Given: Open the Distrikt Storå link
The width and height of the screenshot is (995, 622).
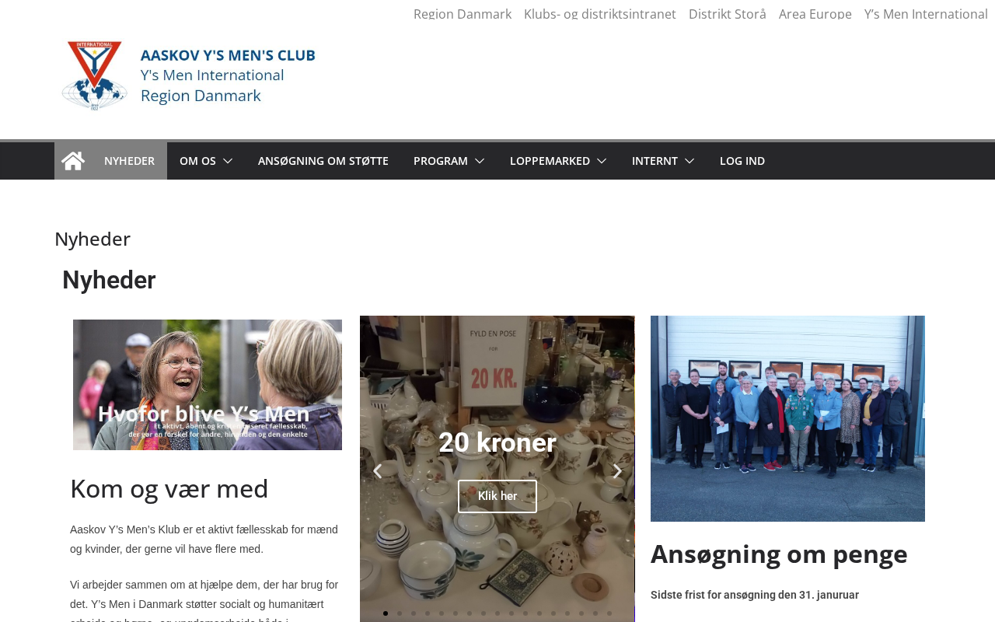Looking at the screenshot, I should 728,13.
